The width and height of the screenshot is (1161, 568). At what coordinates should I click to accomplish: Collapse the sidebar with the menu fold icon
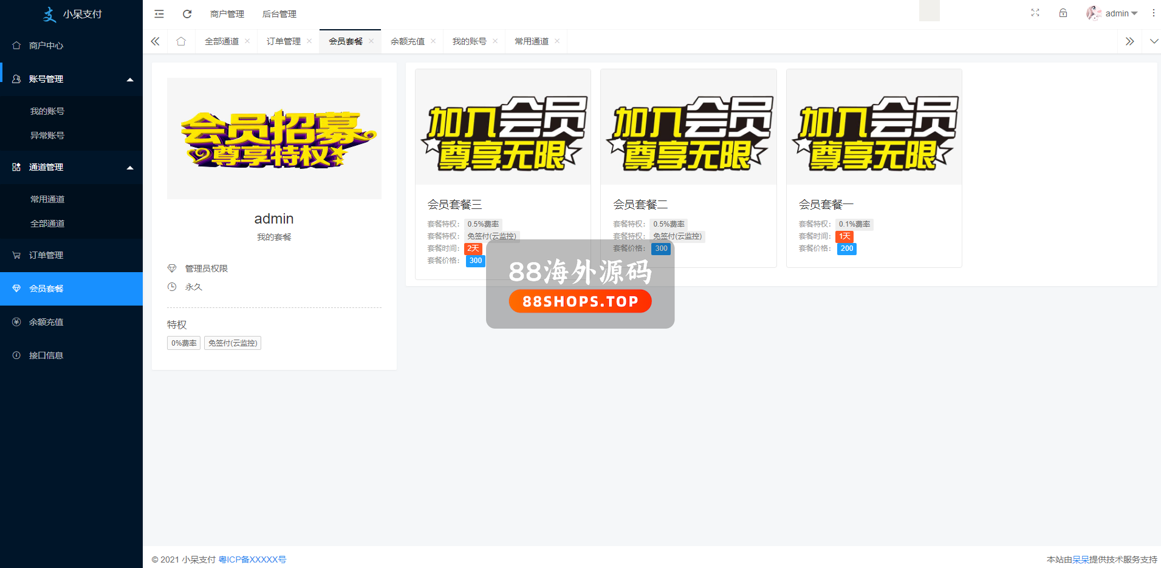[159, 14]
